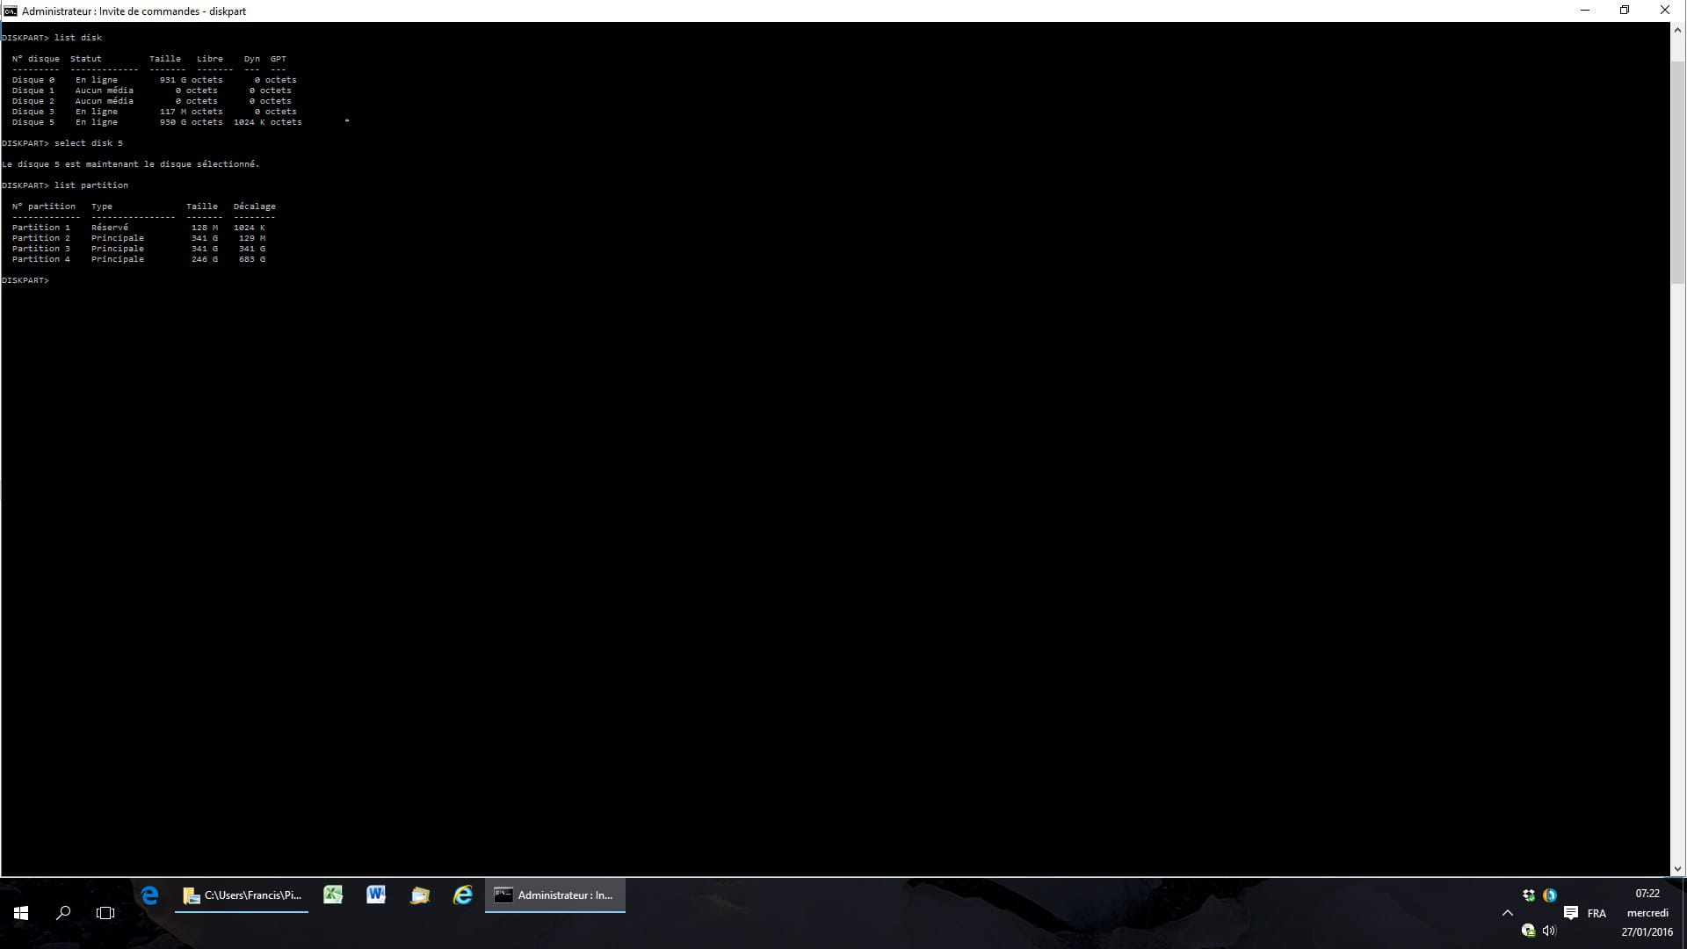Open the clock showing 07:22 mercredi
The image size is (1687, 949).
pos(1647,913)
